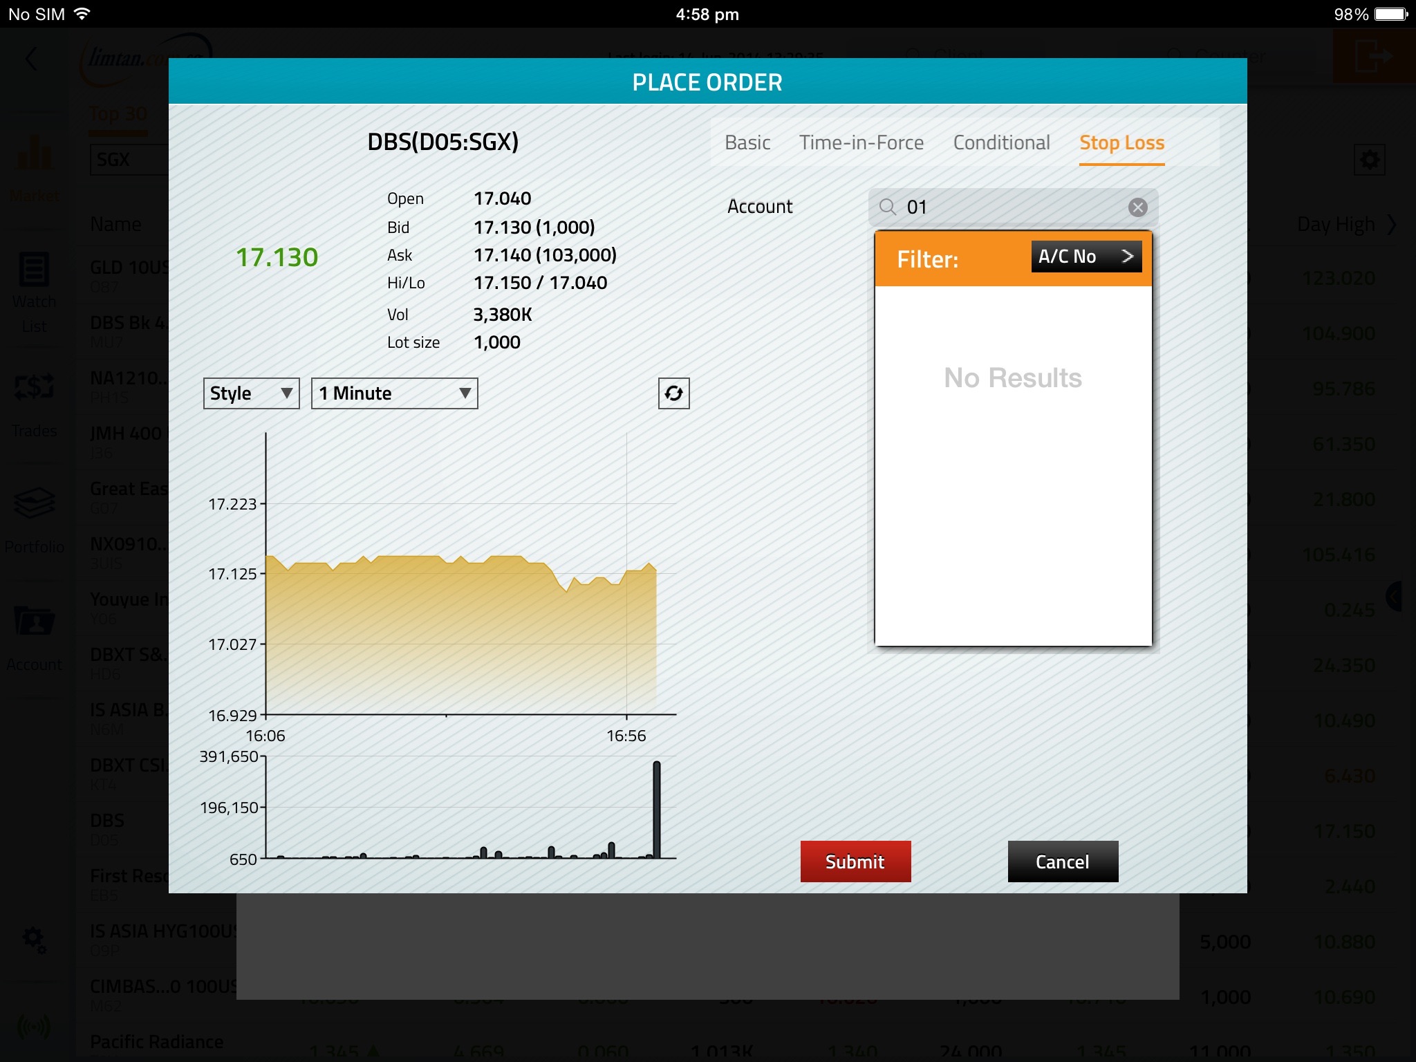
Task: Open Market section in sidebar
Action: point(34,168)
